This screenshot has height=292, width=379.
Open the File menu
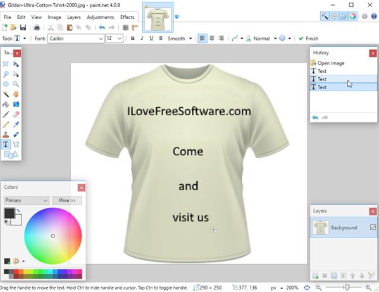(7, 17)
